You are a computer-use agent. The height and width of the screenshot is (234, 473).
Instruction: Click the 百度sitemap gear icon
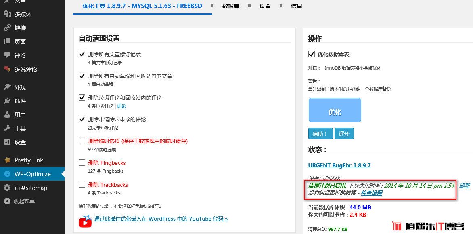coord(7,188)
